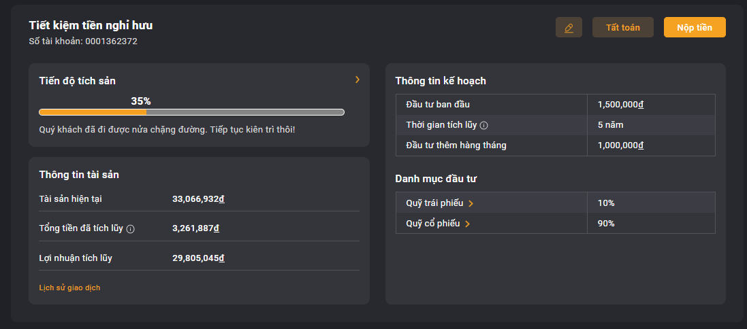The image size is (747, 329).
Task: Click the pencil edit icon button
Action: tap(569, 28)
